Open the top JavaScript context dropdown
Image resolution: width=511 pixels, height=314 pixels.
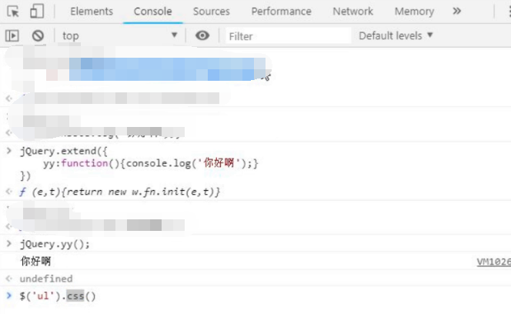pyautogui.click(x=119, y=35)
